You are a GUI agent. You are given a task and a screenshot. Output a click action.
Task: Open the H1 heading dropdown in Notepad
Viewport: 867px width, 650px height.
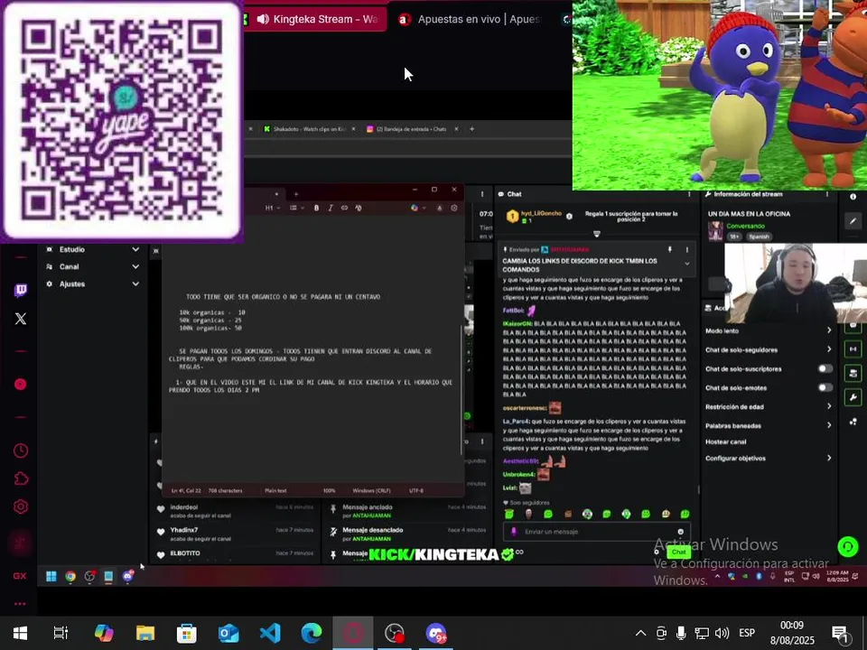click(x=272, y=208)
